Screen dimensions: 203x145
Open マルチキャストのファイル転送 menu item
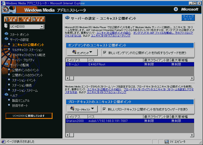coord(28,55)
